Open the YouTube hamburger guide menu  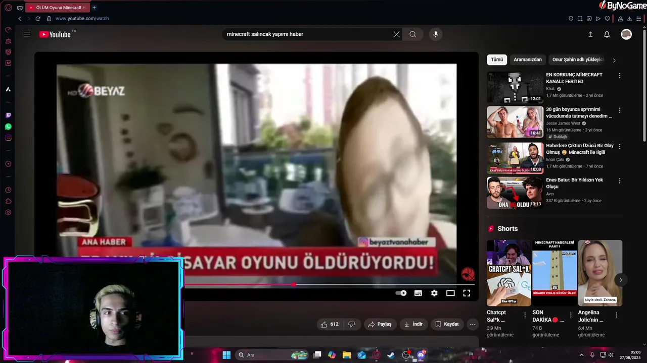tap(27, 34)
